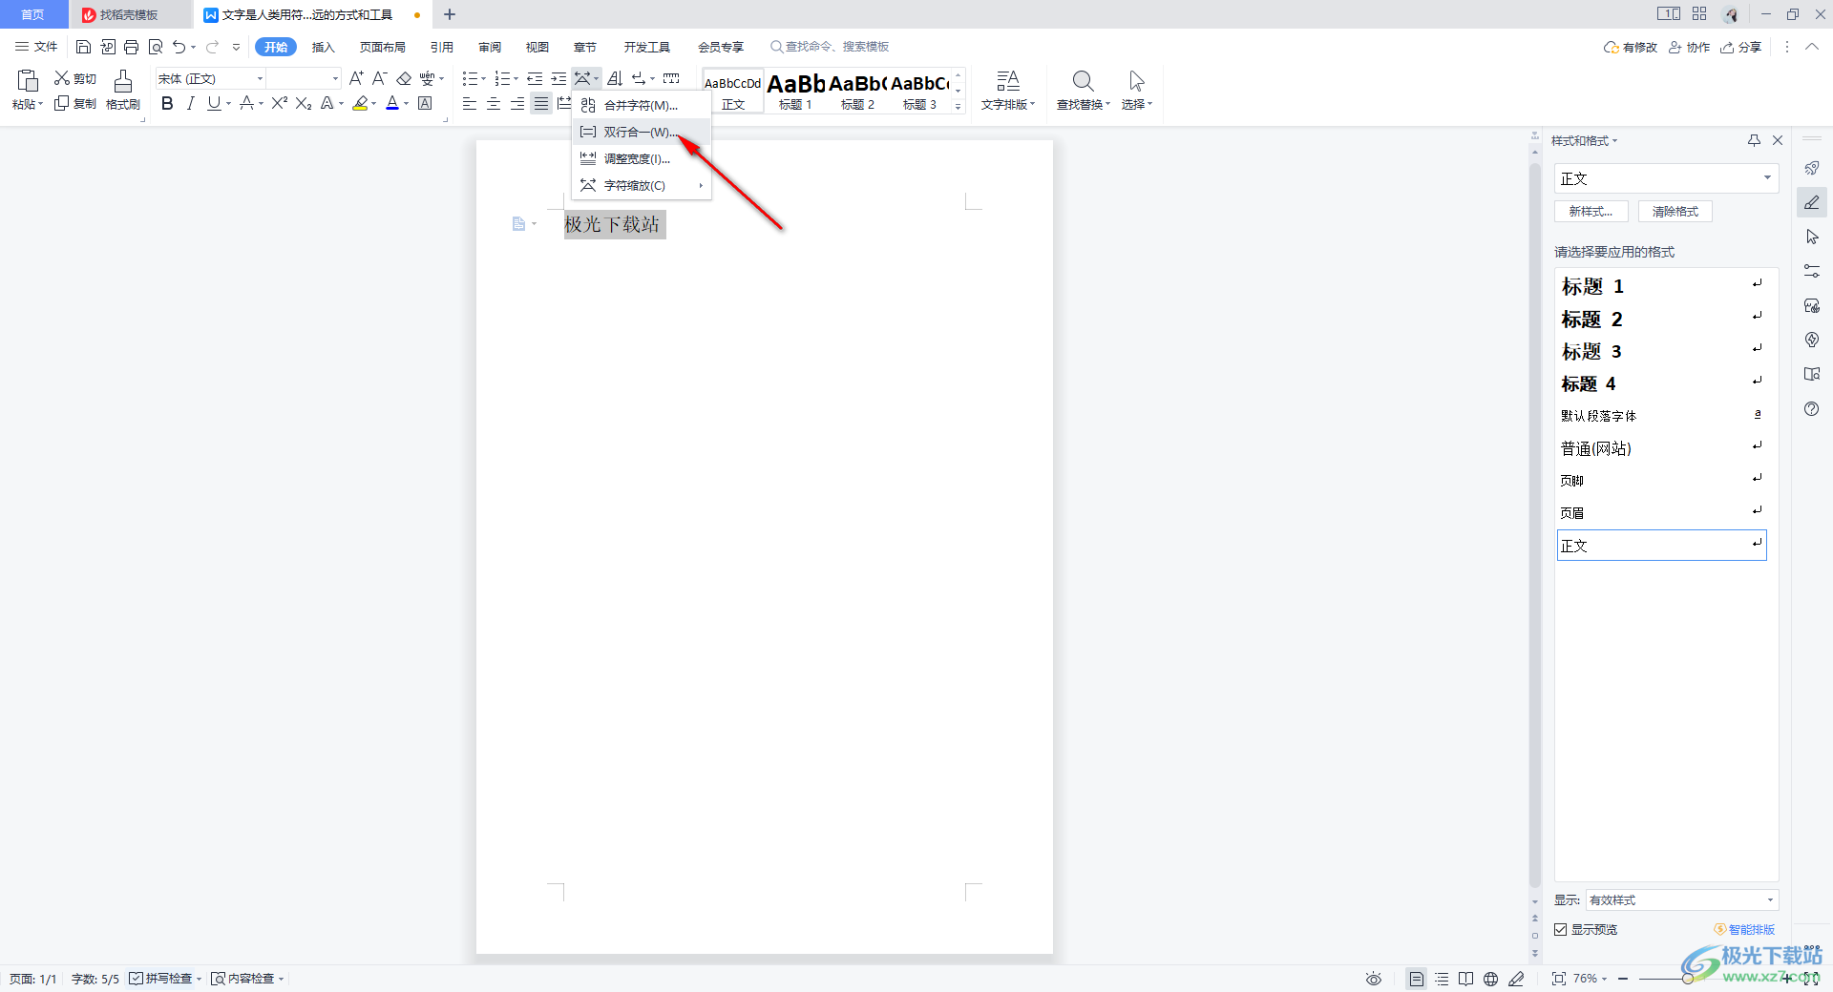Screen dimensions: 1833x992
Task: Click the Sort (A-Z) icon
Action: tap(615, 78)
